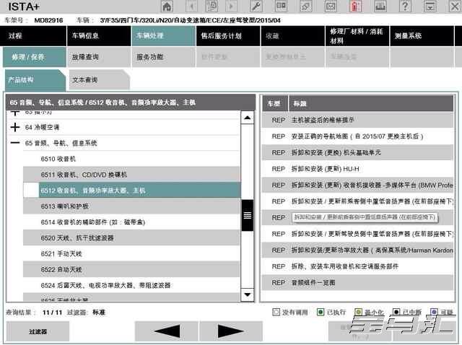
Task: Select tree item 6524 后窗天线、电视功率放大器
Action: coord(131,285)
